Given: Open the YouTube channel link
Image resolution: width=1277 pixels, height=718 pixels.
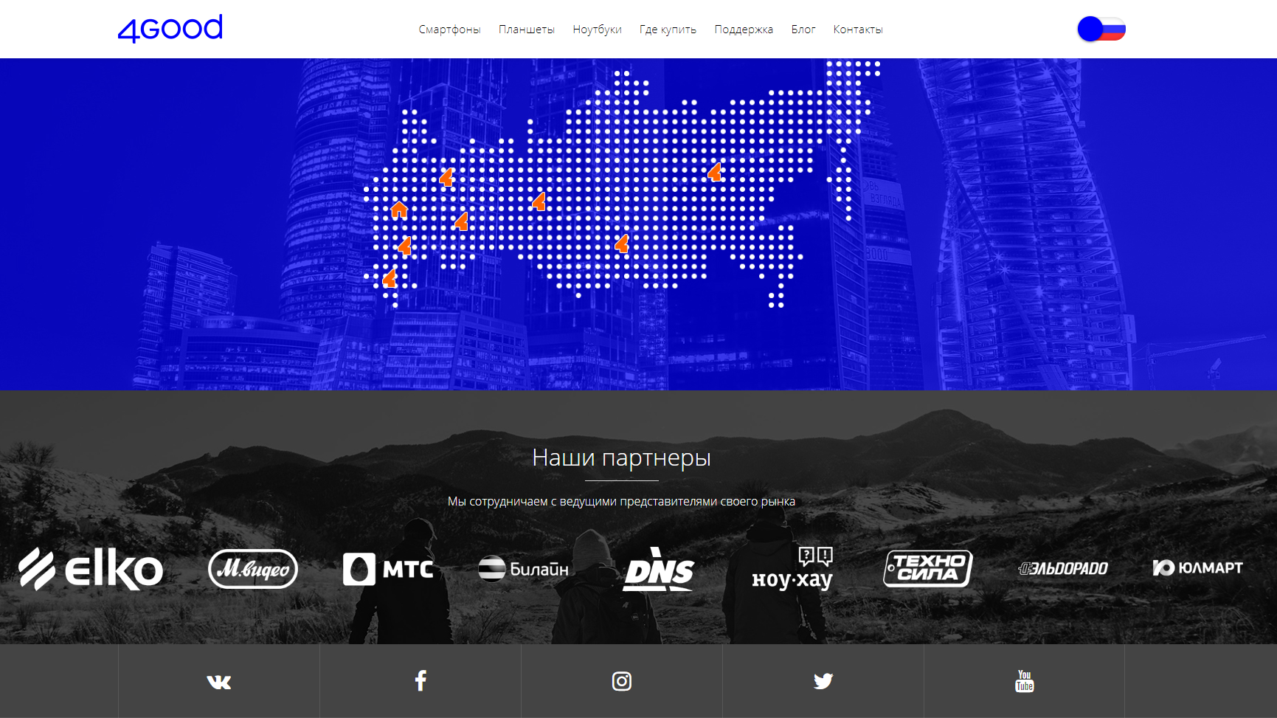Looking at the screenshot, I should pos(1025,681).
